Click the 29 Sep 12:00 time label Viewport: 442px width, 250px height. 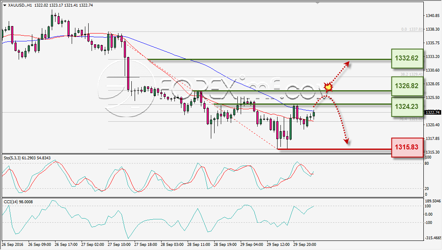pyautogui.click(x=278, y=244)
